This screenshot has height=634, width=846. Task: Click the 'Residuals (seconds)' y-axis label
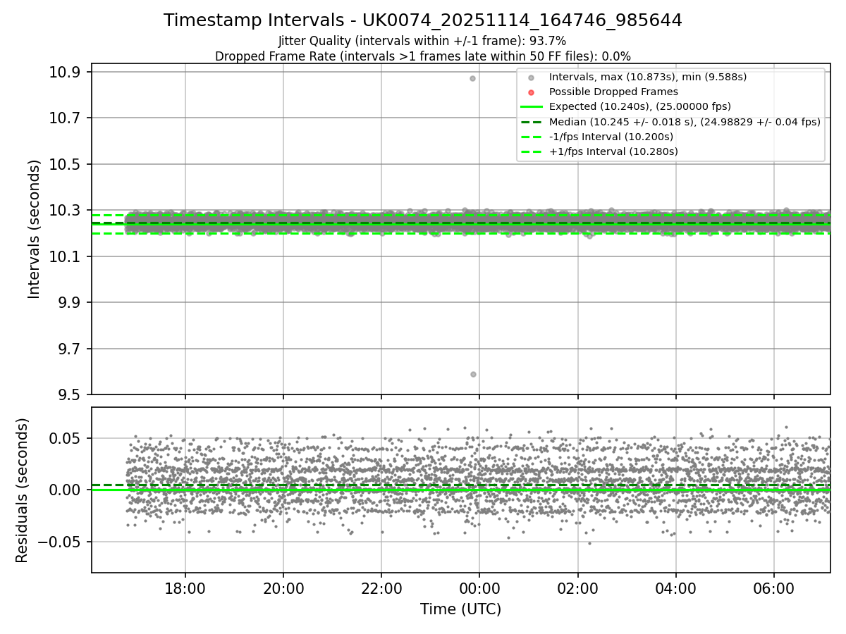(23, 490)
